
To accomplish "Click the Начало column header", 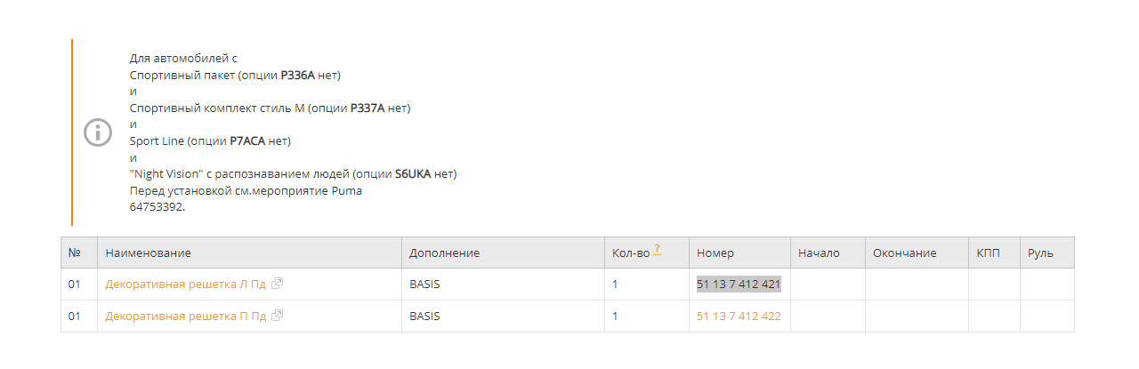I will [819, 253].
